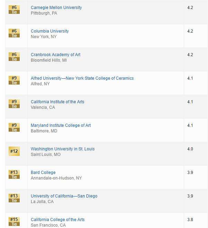Screen dimensions: 208x228
Task: Open California Institute of the Arts link
Action: (57, 102)
